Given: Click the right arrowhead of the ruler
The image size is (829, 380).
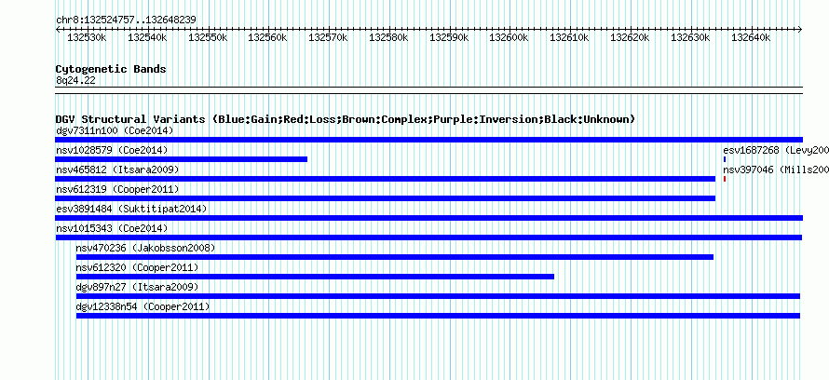Looking at the screenshot, I should click(x=800, y=30).
